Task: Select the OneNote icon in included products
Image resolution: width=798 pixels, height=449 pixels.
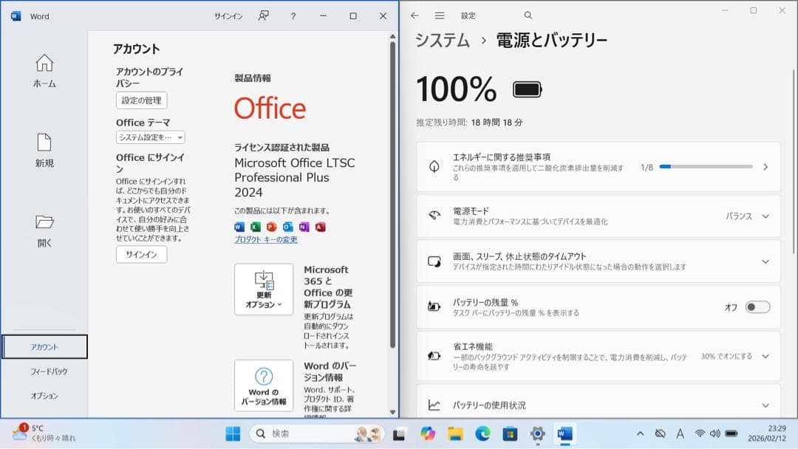Action: [304, 227]
